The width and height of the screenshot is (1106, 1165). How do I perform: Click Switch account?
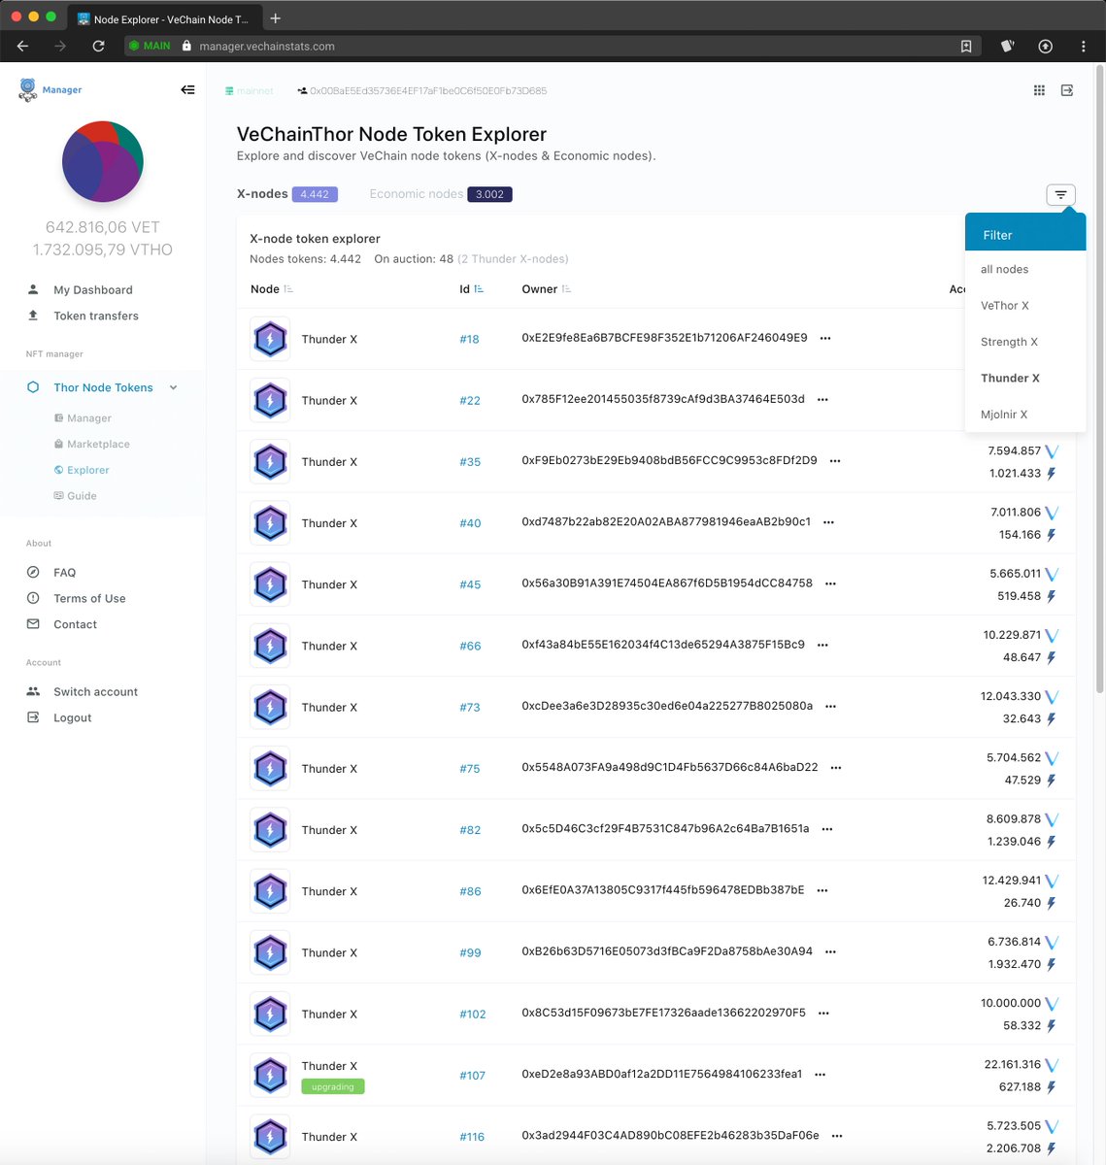(x=95, y=691)
